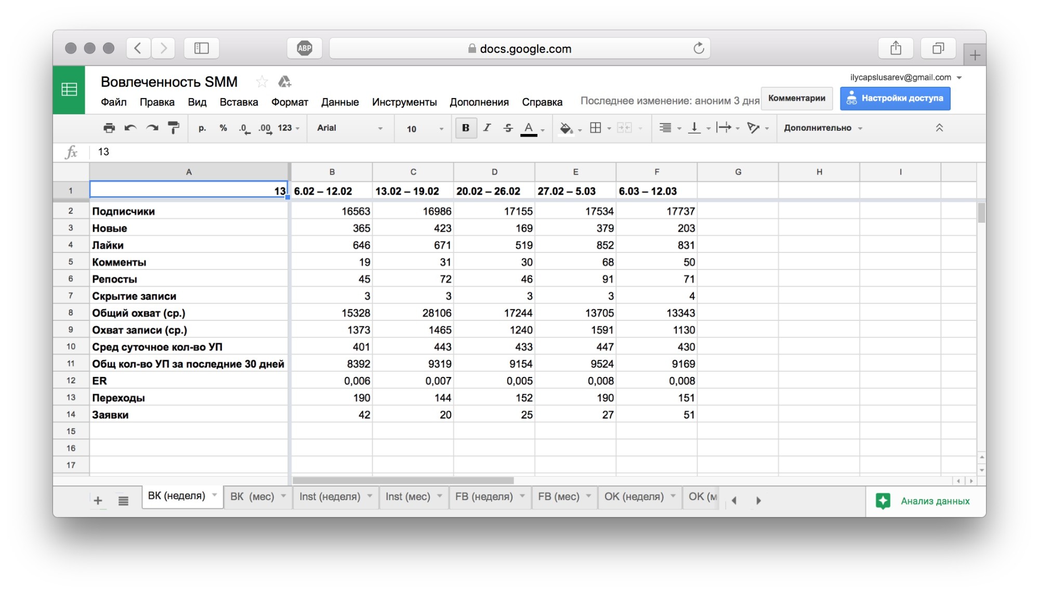Click the undo arrow icon
This screenshot has width=1039, height=593.
point(130,128)
